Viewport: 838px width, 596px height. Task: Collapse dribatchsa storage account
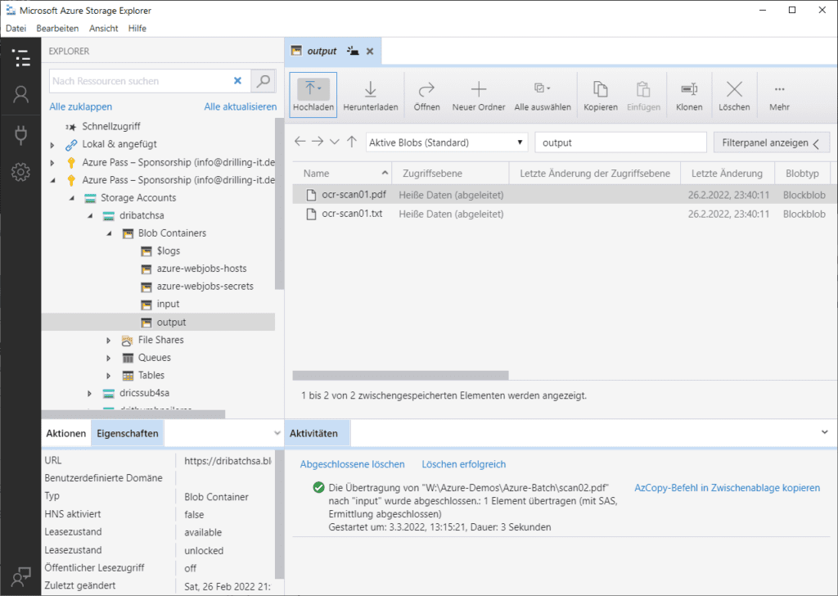[90, 216]
